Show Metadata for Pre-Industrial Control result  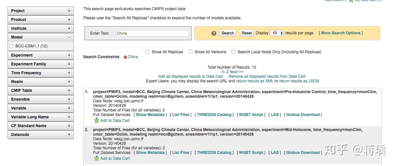150,115
